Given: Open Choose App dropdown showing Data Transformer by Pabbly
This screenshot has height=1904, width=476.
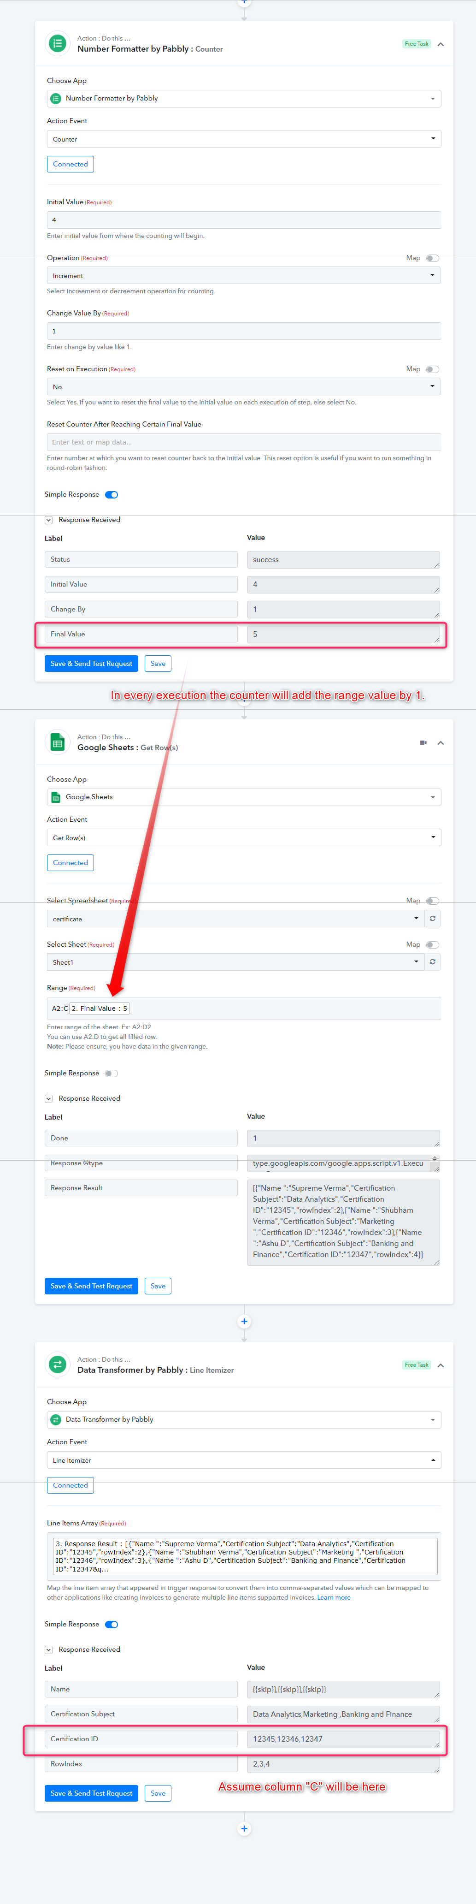Looking at the screenshot, I should click(244, 1419).
